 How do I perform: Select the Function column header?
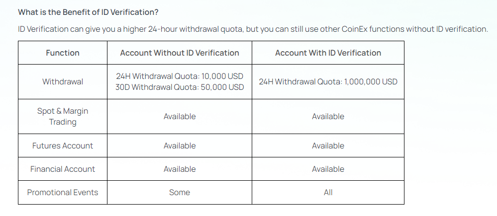63,53
